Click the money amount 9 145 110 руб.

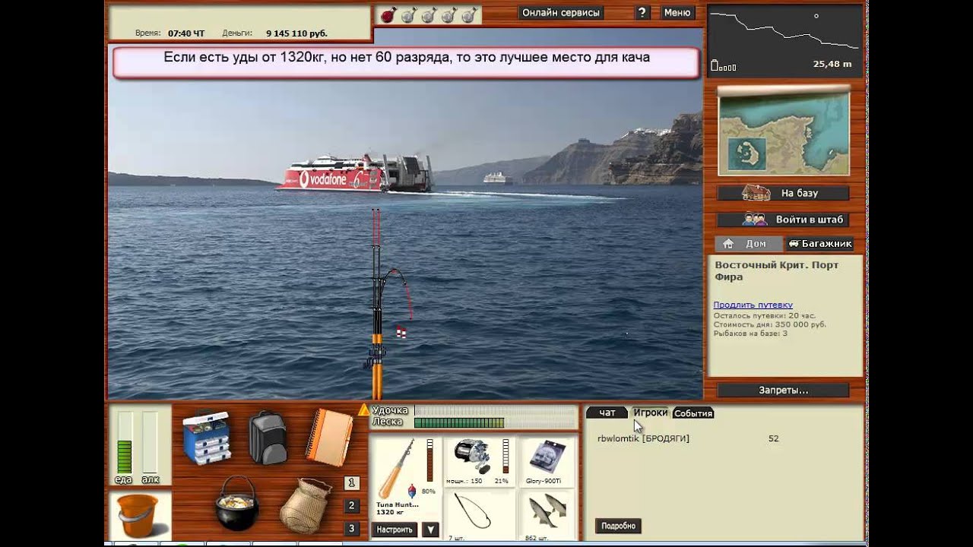click(x=296, y=33)
